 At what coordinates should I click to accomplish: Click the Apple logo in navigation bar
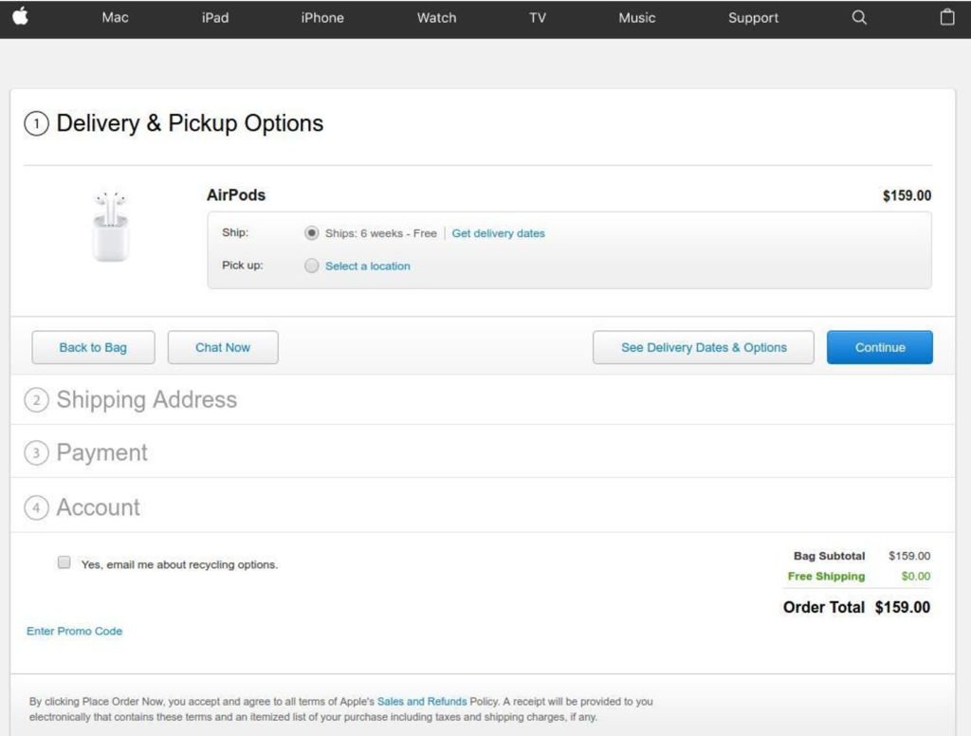point(21,17)
